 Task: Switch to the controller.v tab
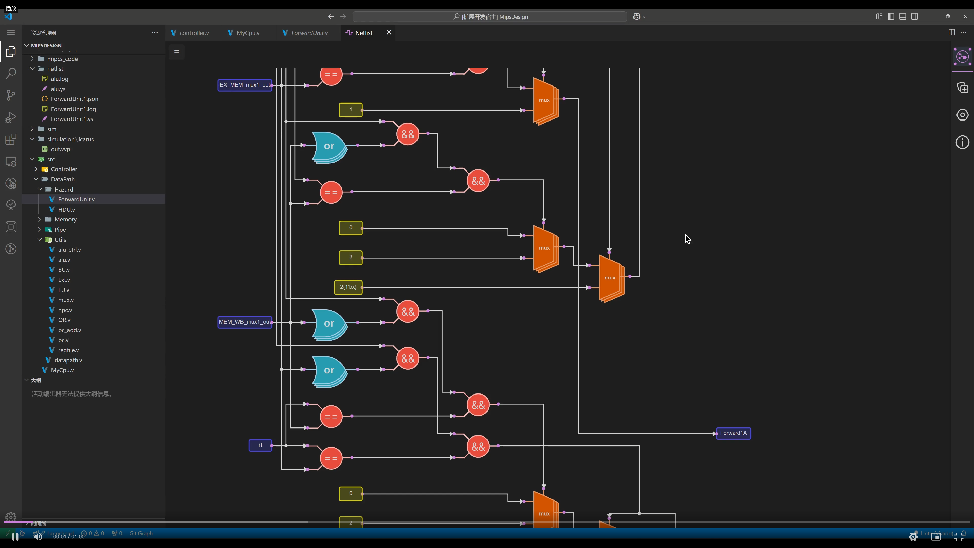pyautogui.click(x=194, y=33)
